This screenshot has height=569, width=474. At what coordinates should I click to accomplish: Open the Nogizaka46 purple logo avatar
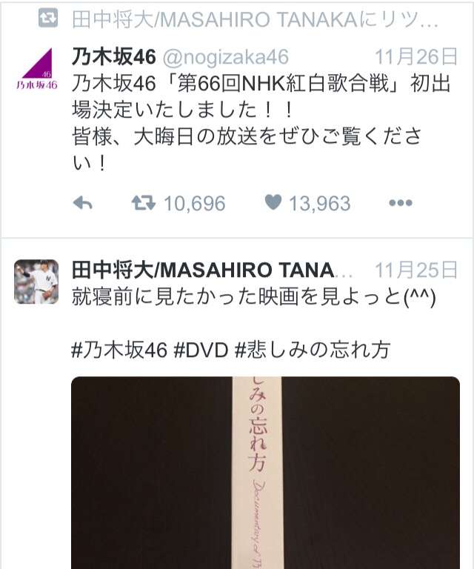[x=36, y=69]
